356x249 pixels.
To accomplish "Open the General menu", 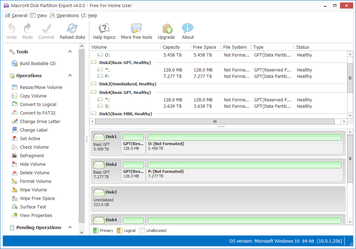I will (x=16, y=15).
